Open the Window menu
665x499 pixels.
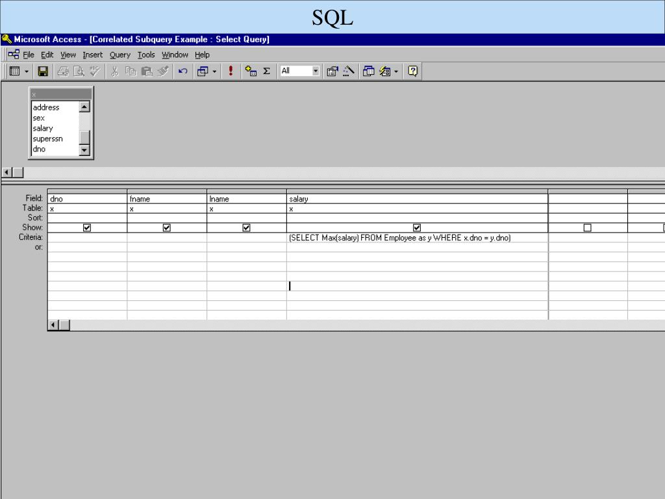175,55
